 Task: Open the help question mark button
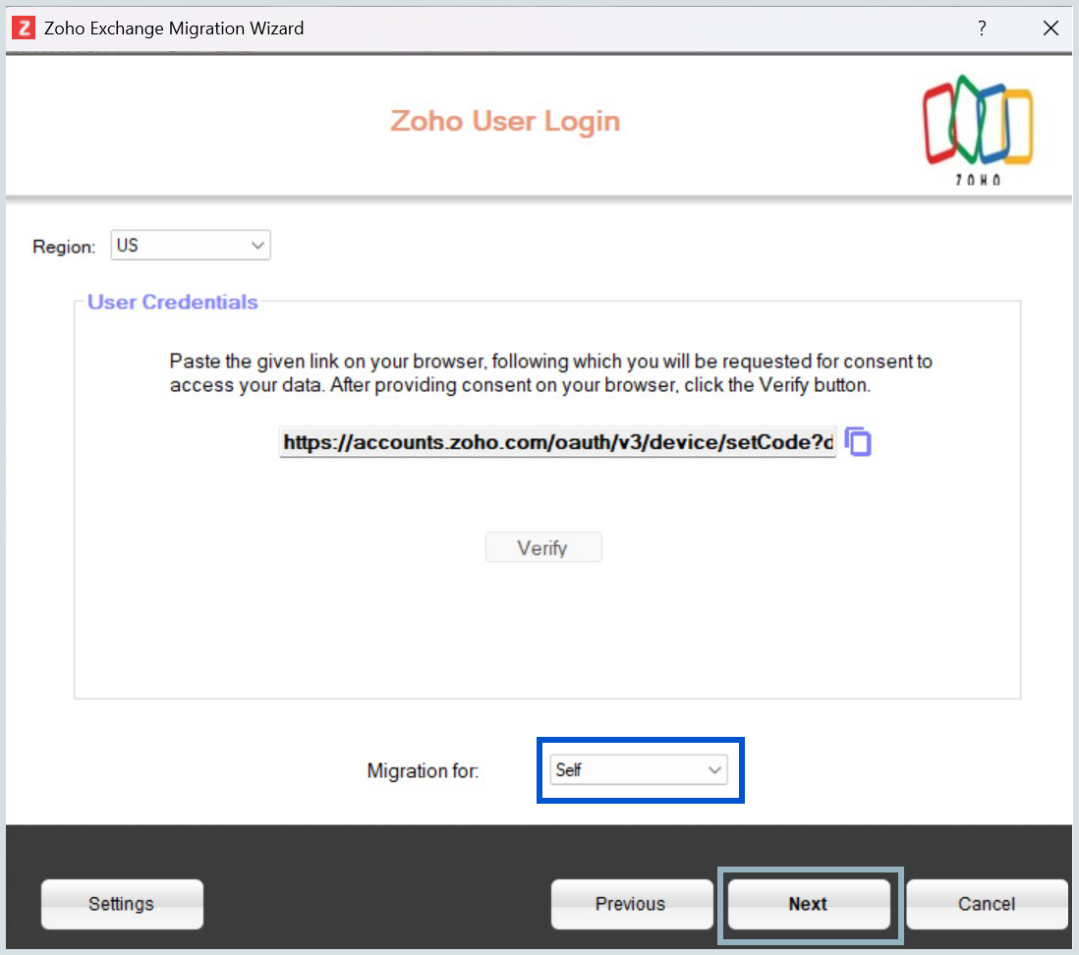coord(982,28)
